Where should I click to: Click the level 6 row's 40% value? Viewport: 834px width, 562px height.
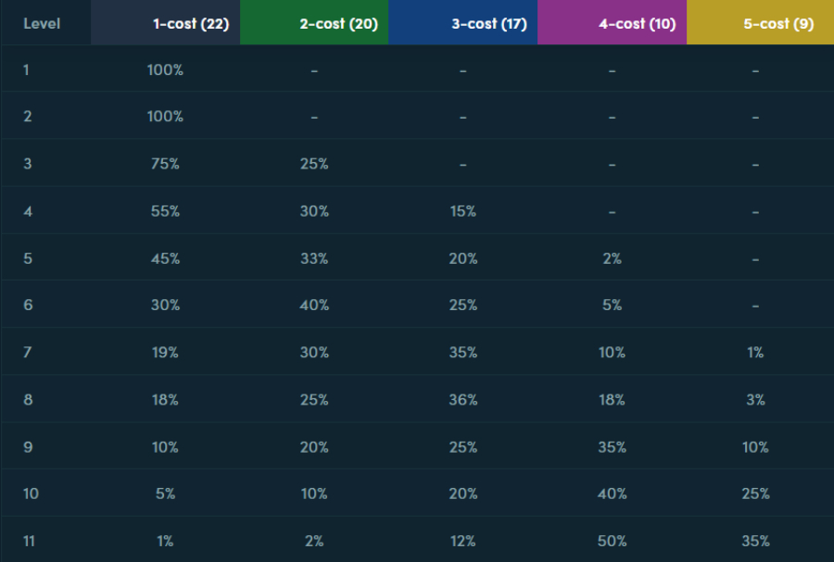click(x=314, y=305)
